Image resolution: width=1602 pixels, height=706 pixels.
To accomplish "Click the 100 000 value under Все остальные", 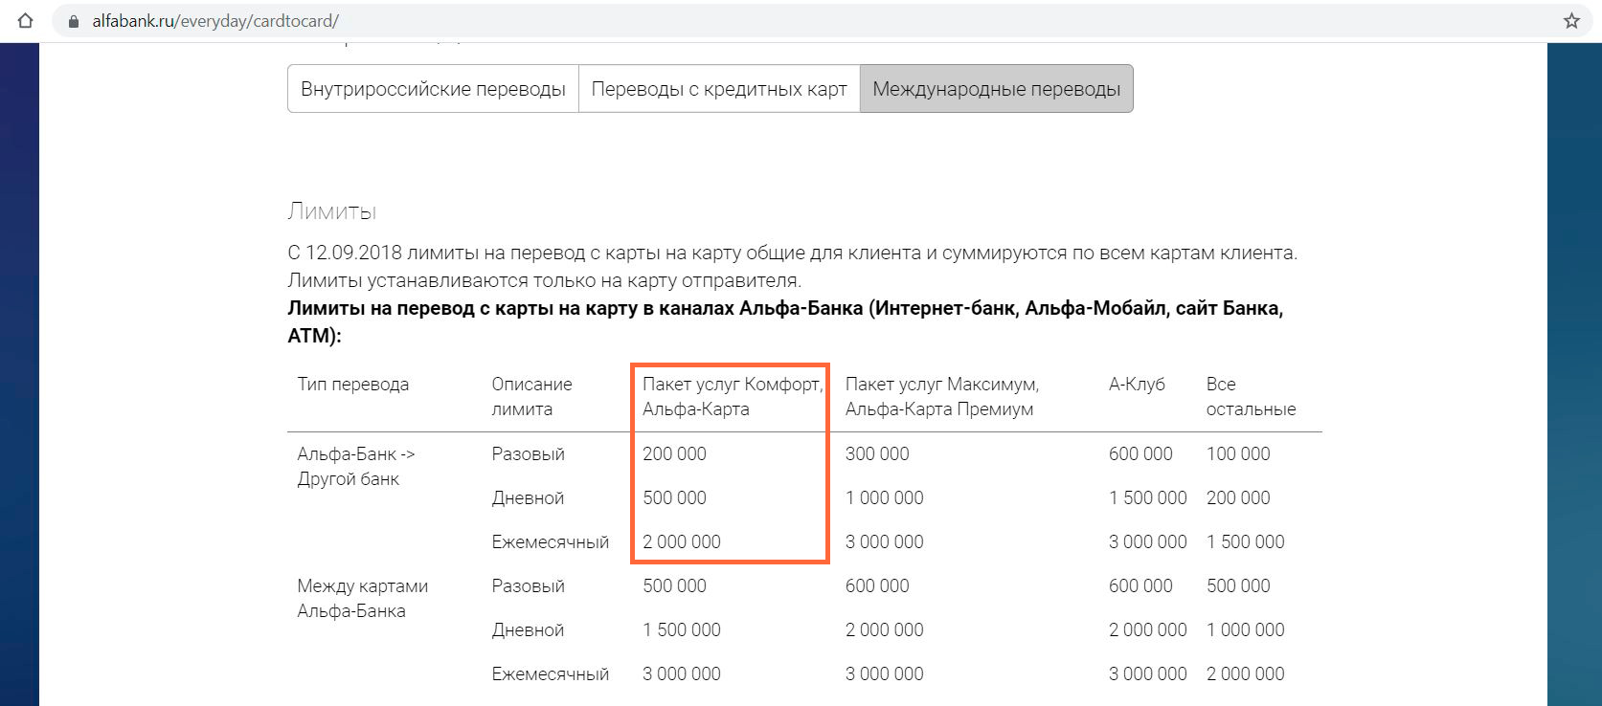I will [x=1238, y=453].
